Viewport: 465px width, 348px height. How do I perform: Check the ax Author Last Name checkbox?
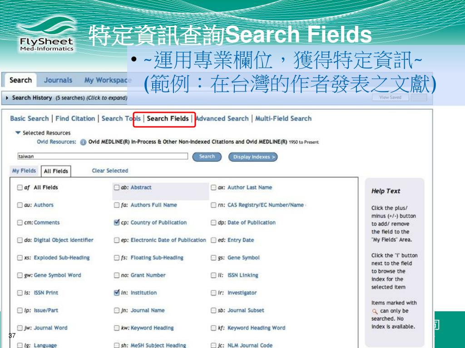pyautogui.click(x=213, y=187)
